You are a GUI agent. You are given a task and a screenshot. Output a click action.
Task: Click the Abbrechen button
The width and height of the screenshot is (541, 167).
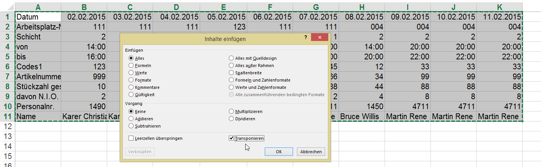(311, 152)
